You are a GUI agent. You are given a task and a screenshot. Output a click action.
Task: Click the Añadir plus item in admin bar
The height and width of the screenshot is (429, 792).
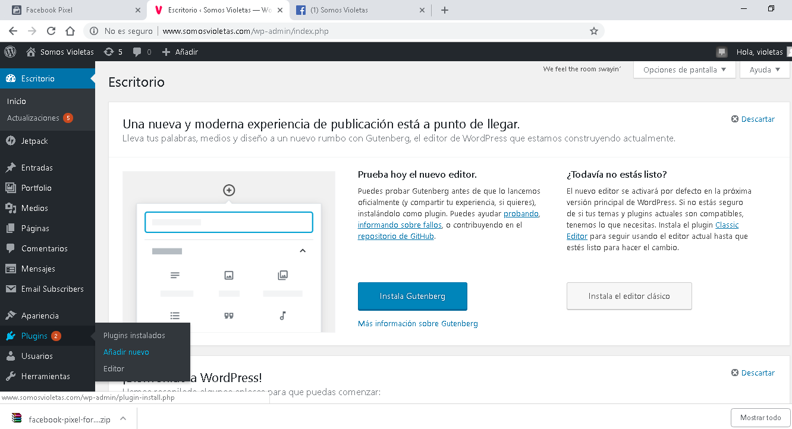coord(180,52)
